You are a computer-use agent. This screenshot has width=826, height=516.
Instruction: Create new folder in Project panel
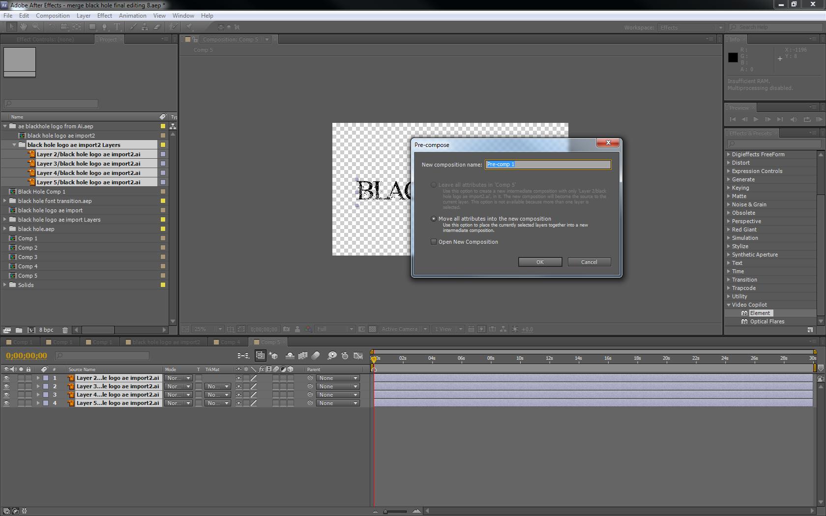pyautogui.click(x=19, y=330)
